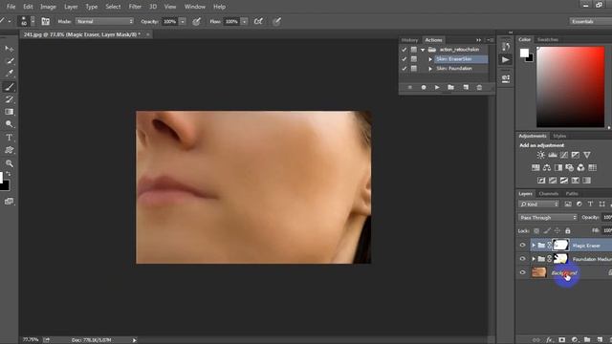
Task: Select the History Brush tool
Action: click(10, 99)
